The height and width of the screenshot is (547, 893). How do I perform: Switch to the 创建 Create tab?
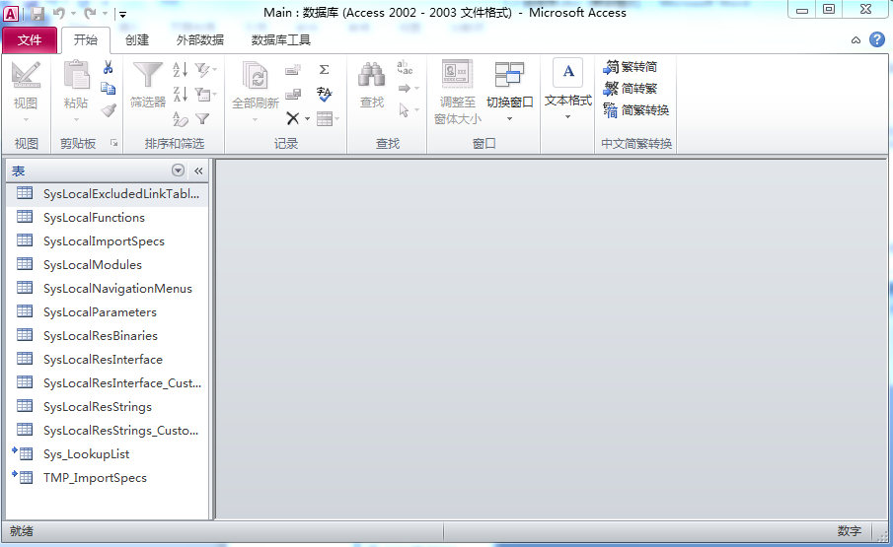pos(137,39)
